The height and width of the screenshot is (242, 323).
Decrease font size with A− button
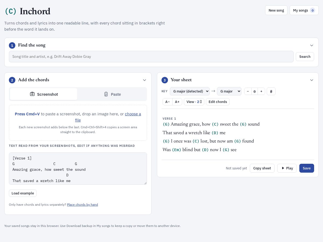167,102
